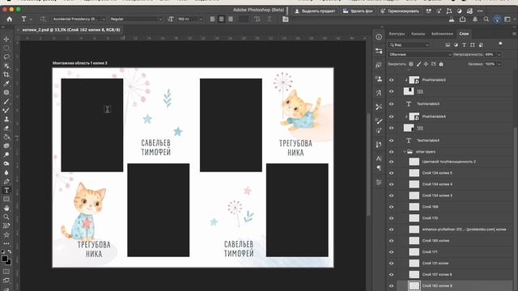Open the fill Заливка dropdown arrow
Screen dimensions: 518x291
[499, 64]
